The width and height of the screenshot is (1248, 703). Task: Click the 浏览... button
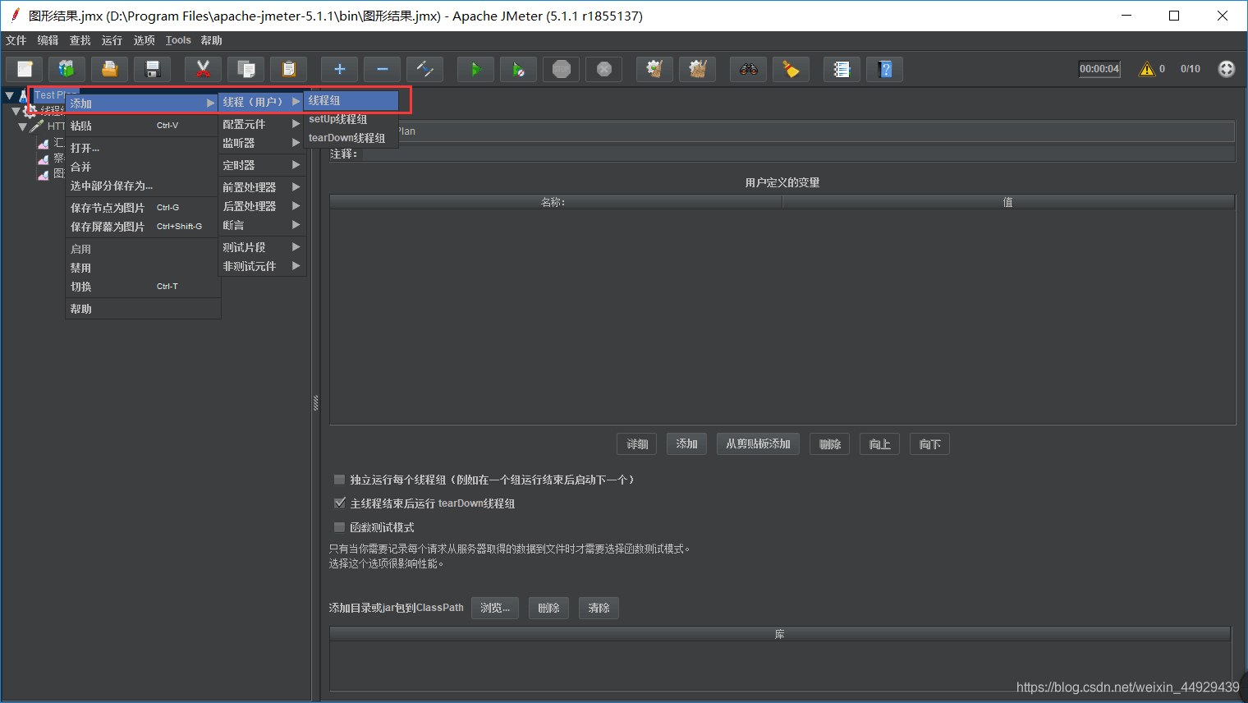(495, 609)
